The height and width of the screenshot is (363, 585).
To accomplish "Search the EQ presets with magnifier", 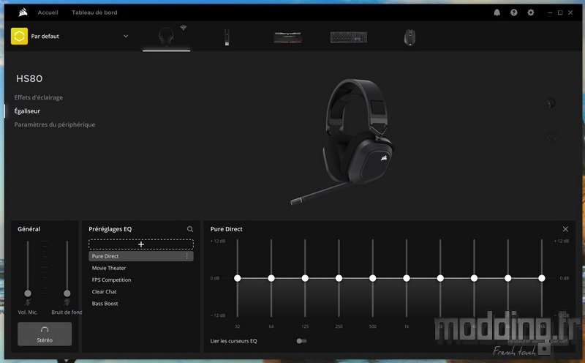I will click(190, 229).
